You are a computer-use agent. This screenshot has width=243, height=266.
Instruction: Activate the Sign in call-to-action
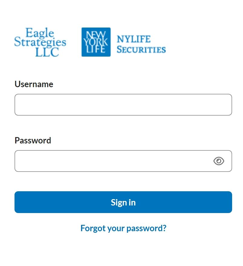[123, 202]
